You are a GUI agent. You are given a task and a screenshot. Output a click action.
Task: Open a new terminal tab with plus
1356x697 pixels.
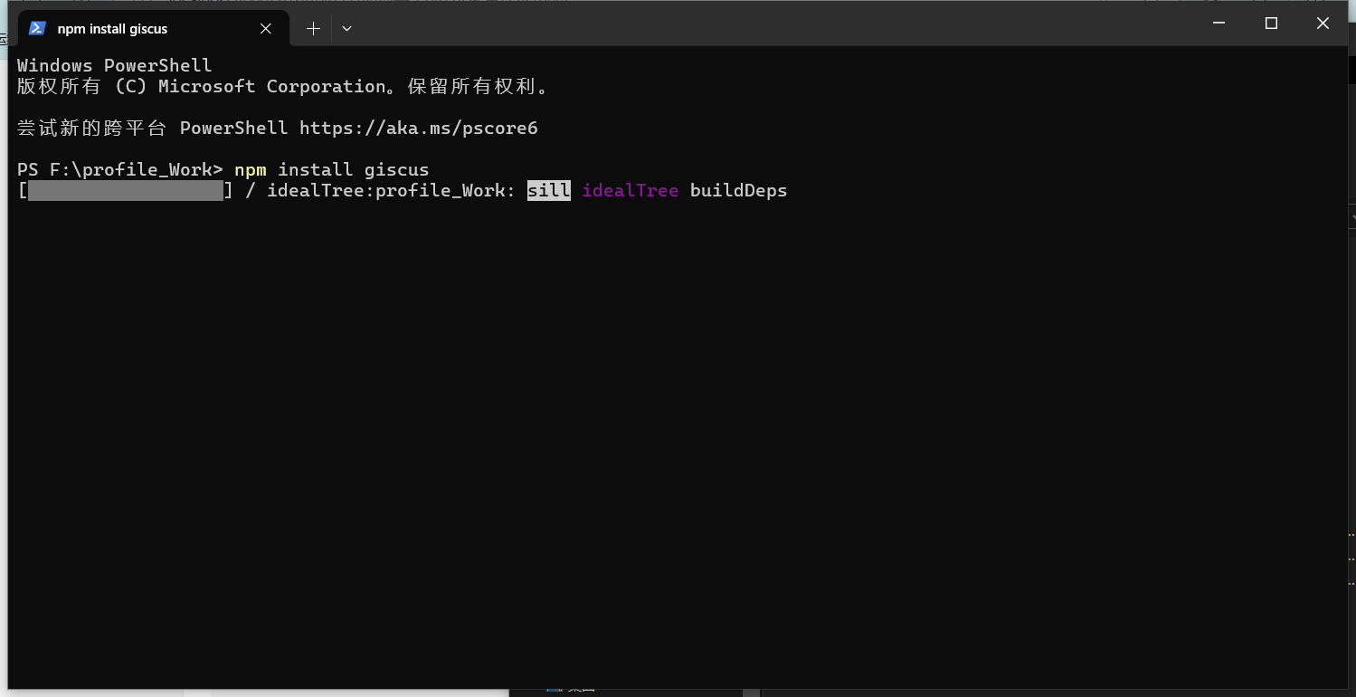coord(313,28)
